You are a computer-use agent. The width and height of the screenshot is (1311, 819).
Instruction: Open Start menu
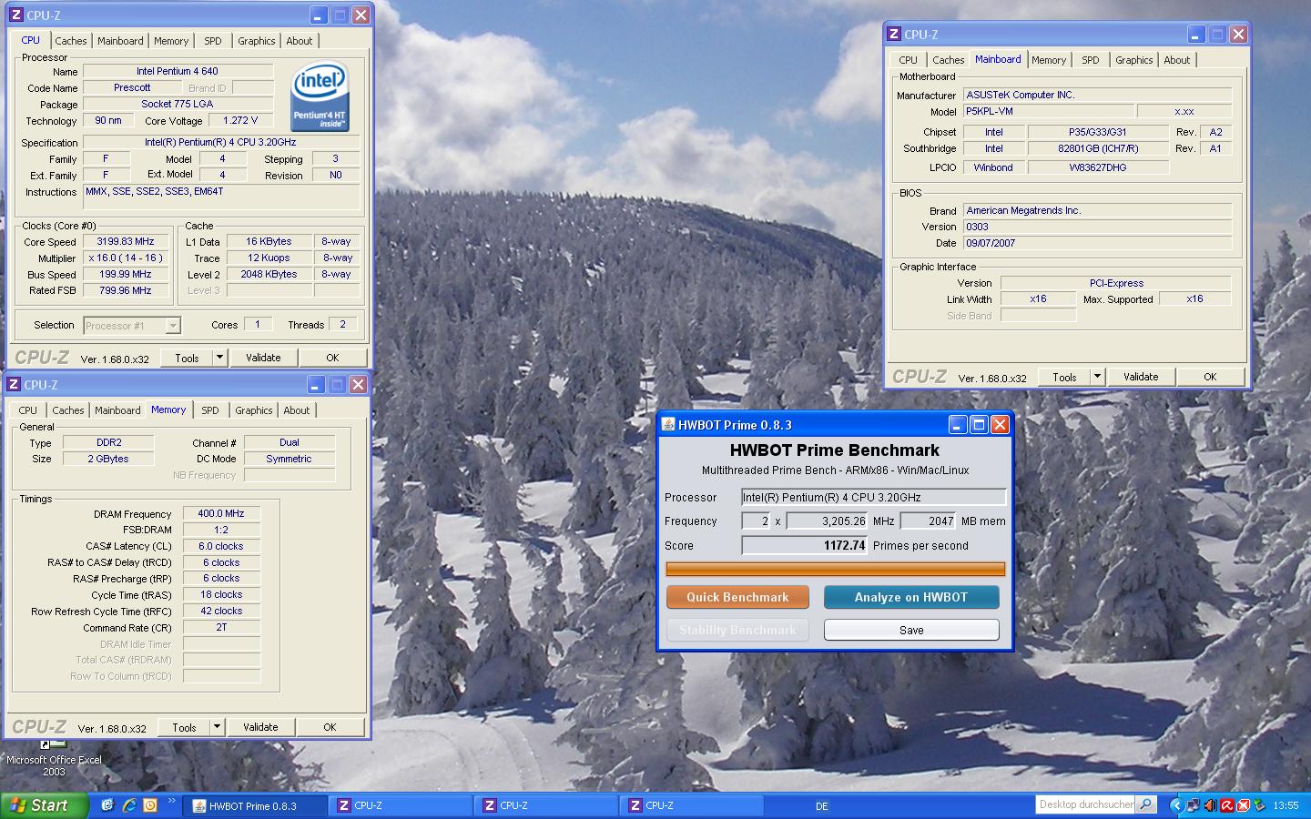(x=45, y=805)
